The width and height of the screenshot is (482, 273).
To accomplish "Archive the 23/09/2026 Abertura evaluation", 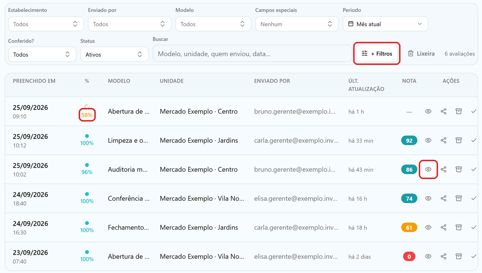I will [x=459, y=256].
